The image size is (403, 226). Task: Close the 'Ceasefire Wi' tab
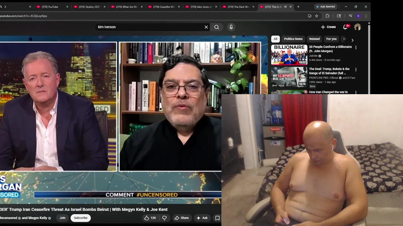click(x=179, y=7)
